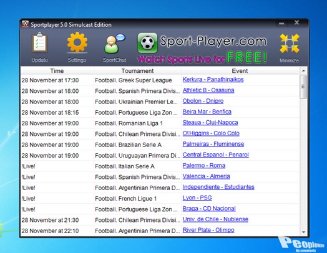Open the Beira Mar - Benfica link

click(207, 112)
